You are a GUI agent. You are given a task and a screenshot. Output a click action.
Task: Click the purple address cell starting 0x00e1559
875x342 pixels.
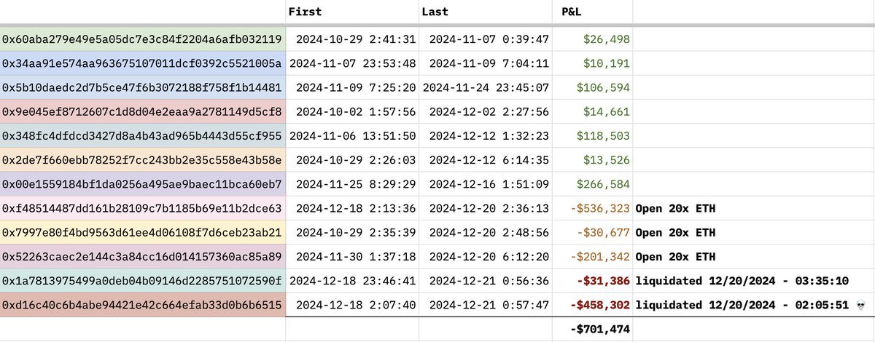click(142, 184)
